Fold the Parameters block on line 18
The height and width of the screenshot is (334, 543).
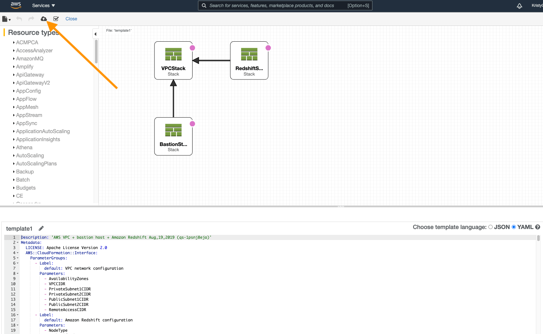click(x=18, y=325)
